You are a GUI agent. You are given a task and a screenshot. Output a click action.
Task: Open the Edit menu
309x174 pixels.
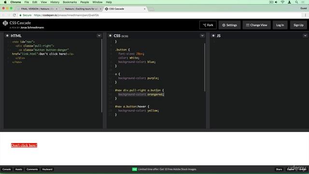(x=35, y=2)
